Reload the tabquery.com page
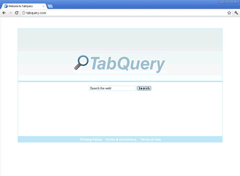The image size is (240, 176). coord(16,13)
